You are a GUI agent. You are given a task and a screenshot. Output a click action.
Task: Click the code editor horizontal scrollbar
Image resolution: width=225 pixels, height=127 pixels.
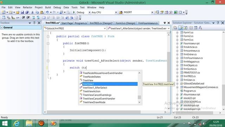click(x=94, y=112)
